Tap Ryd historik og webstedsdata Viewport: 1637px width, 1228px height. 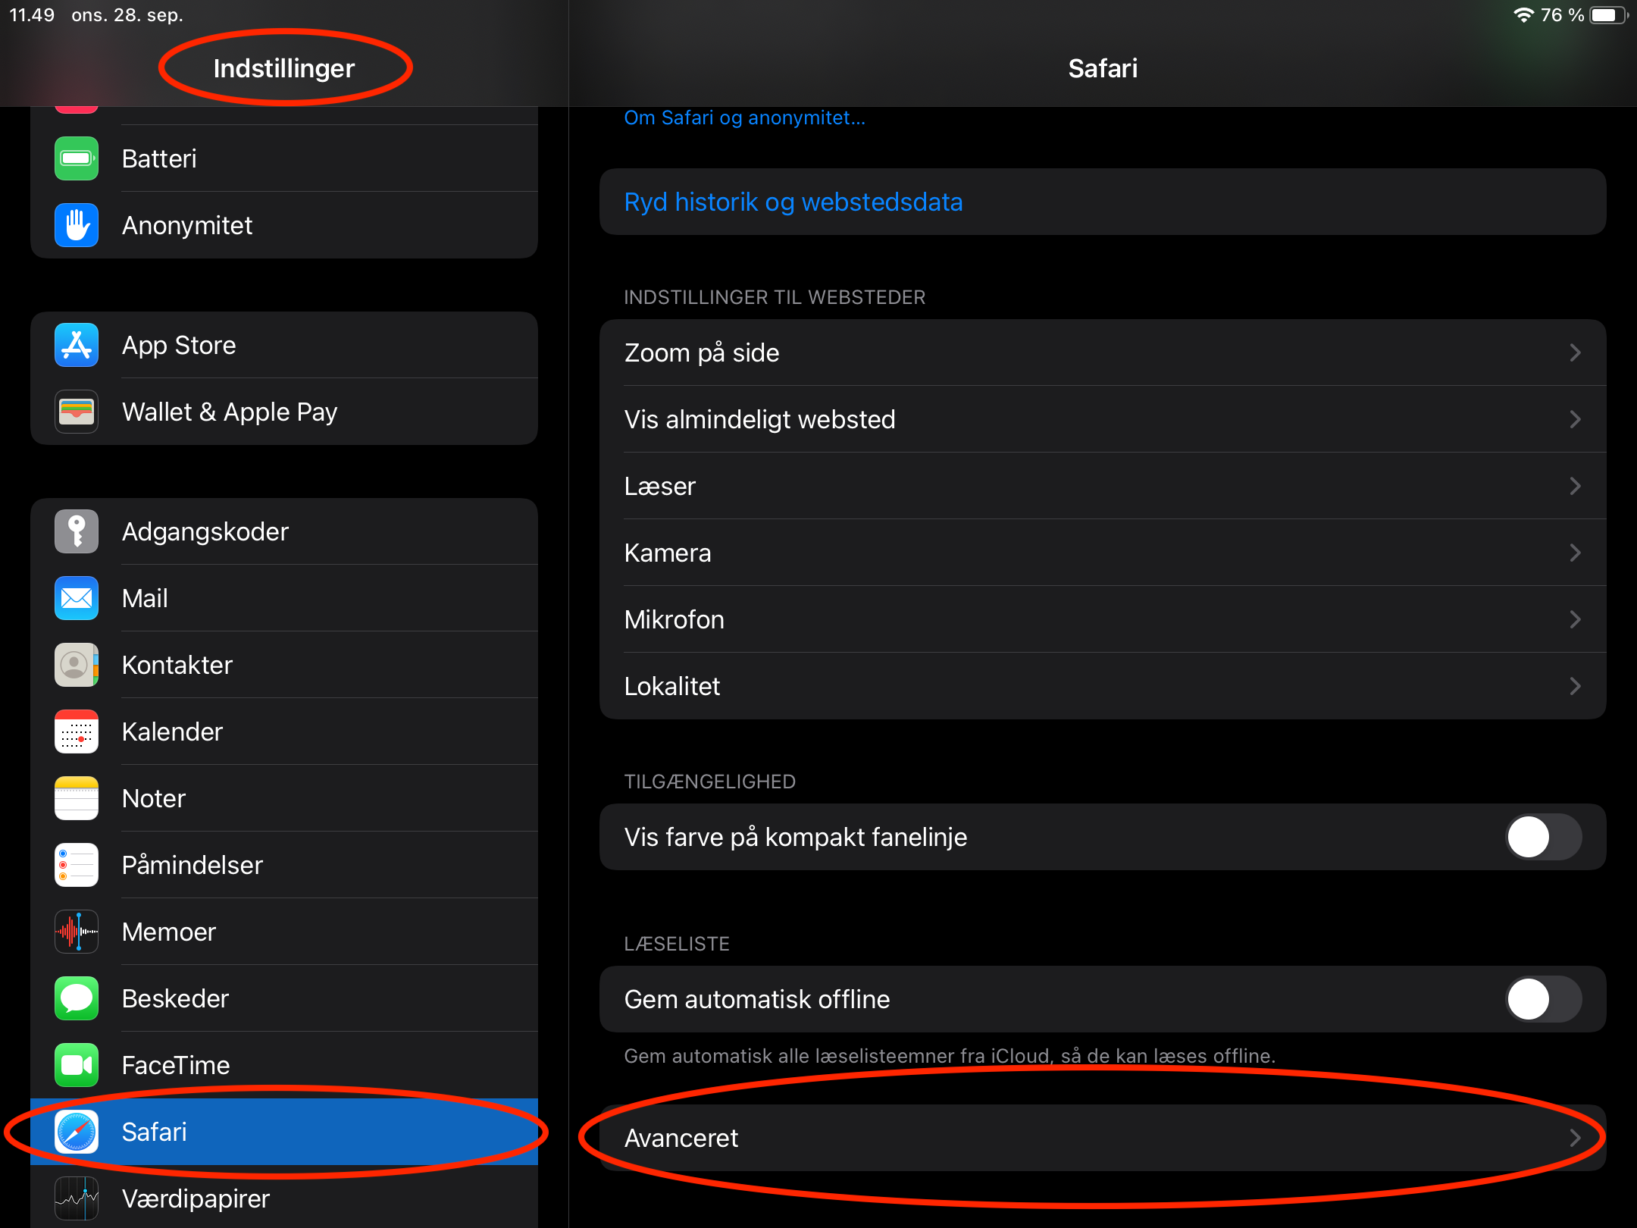1103,202
